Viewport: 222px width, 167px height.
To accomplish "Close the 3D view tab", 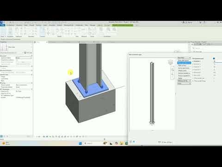I will click(47, 42).
